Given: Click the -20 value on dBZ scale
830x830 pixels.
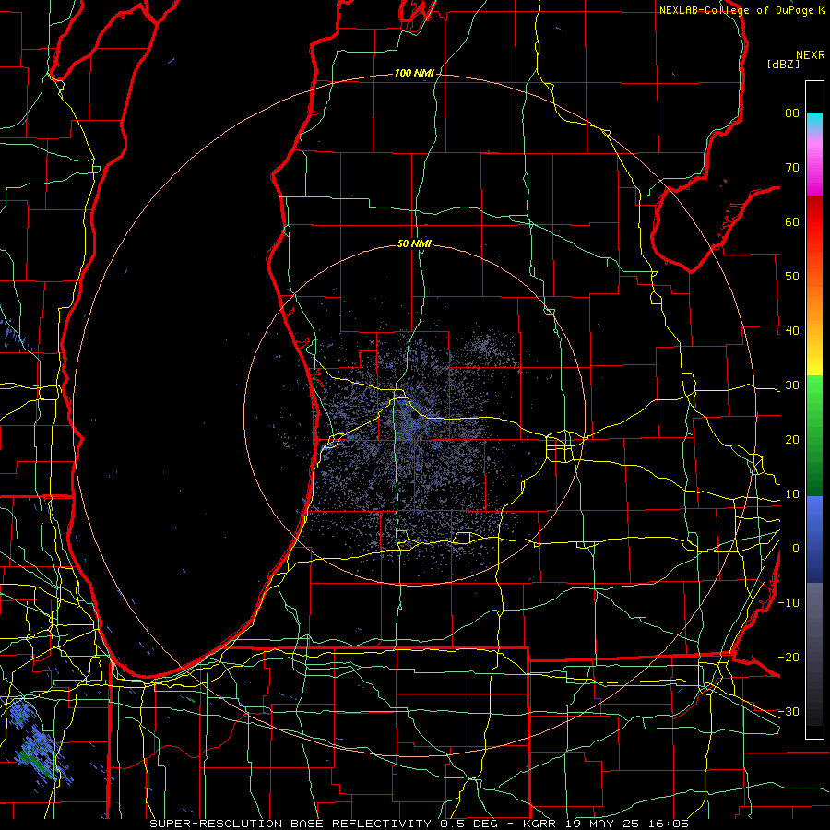Looking at the screenshot, I should tap(788, 658).
